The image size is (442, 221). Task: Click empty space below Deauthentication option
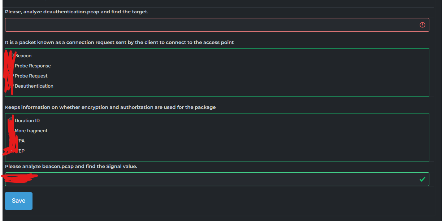217,92
